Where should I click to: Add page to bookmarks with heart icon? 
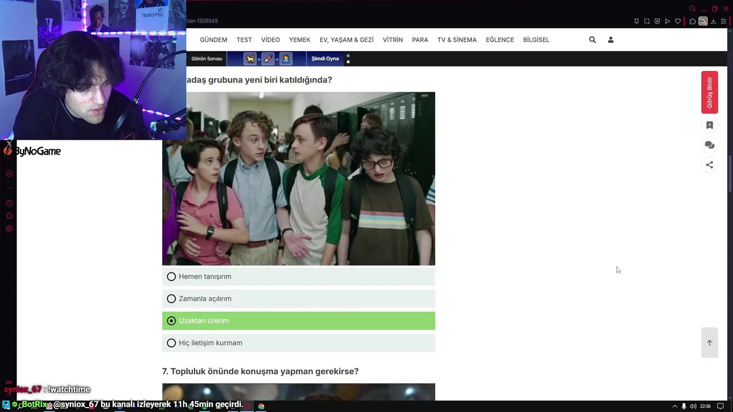[x=677, y=21]
